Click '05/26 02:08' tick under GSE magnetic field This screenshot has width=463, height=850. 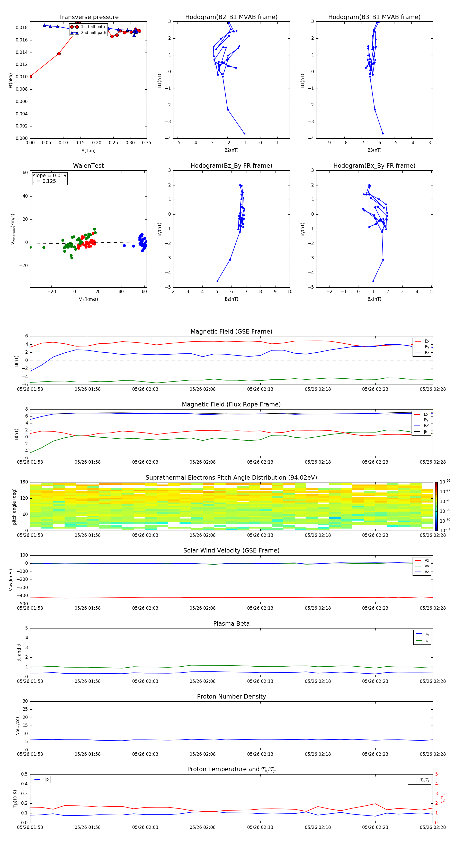point(203,389)
